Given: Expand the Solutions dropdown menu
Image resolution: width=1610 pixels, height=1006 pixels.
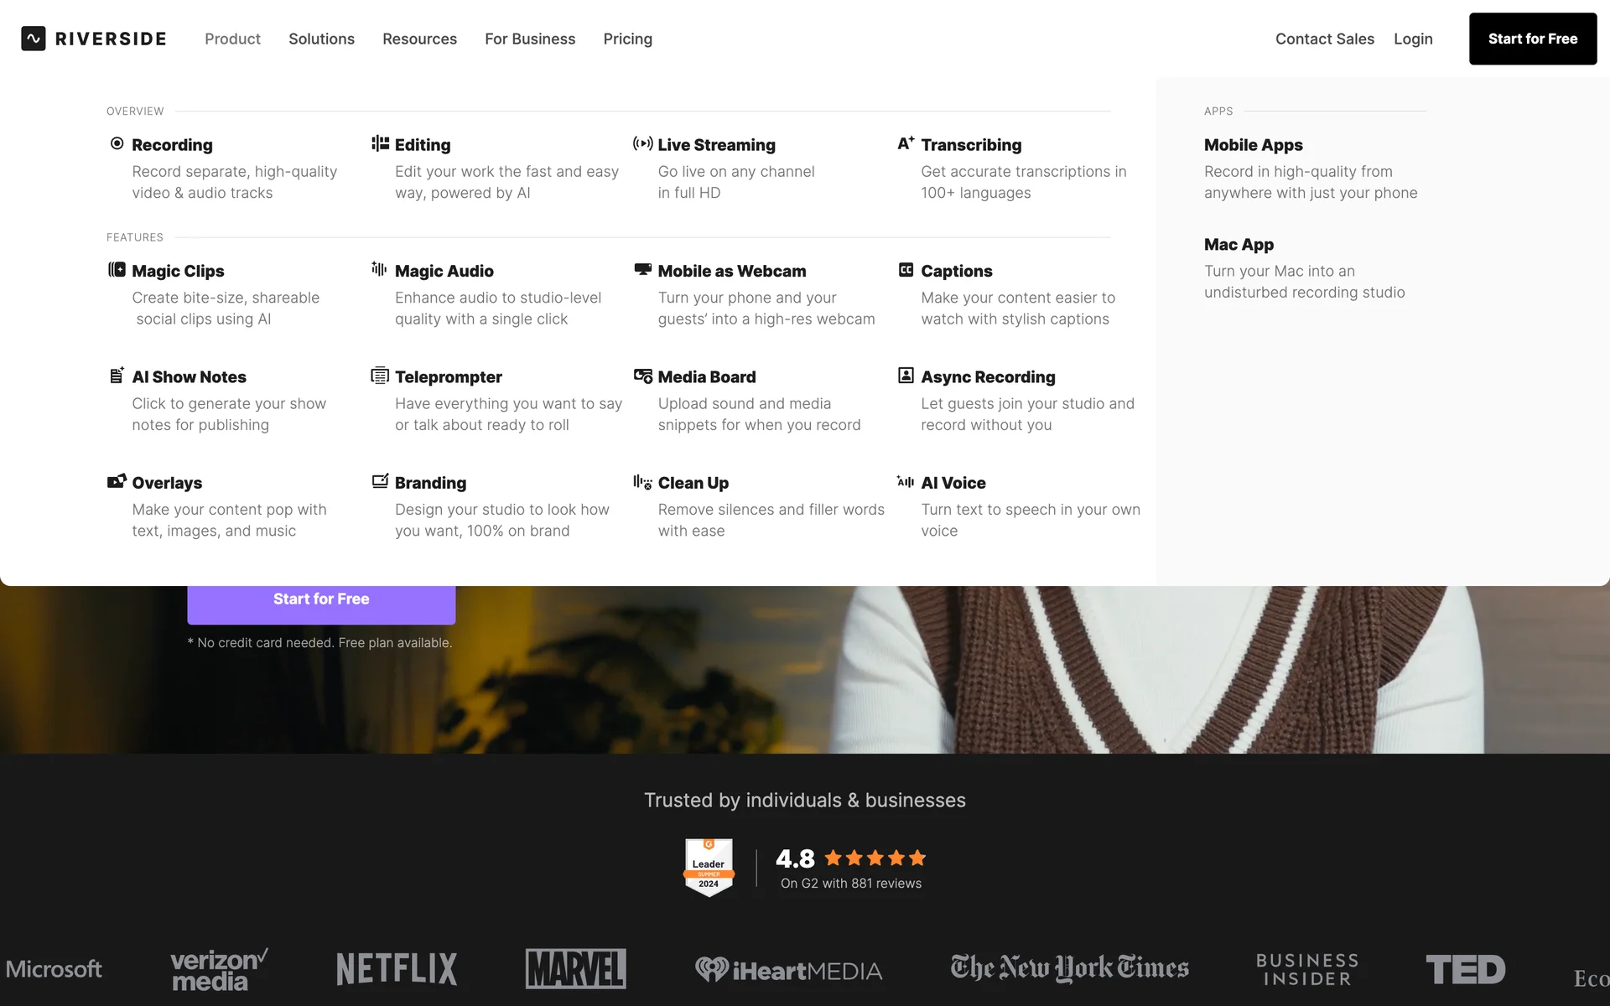Looking at the screenshot, I should point(321,39).
